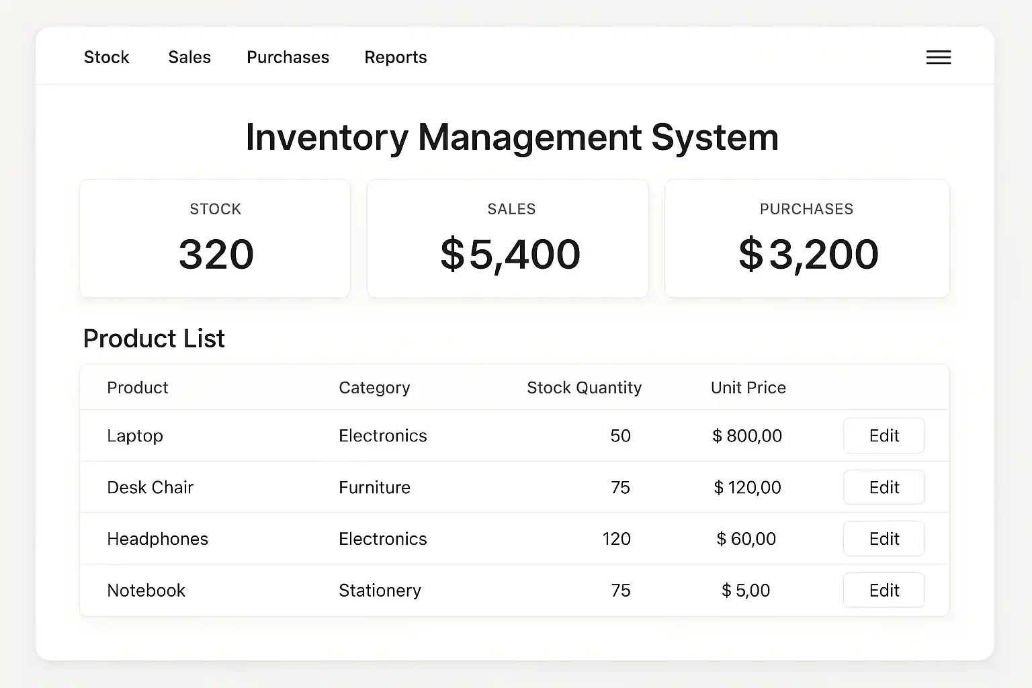Select the Sales summary card showing $5,400
The image size is (1032, 688).
tap(507, 239)
